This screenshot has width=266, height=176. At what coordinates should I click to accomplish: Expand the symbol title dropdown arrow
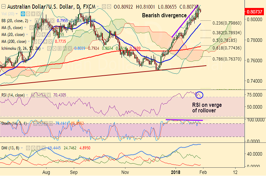[x=98, y=7]
